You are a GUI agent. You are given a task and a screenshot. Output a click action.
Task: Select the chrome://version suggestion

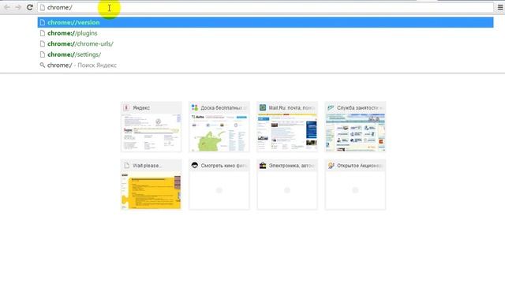pyautogui.click(x=265, y=22)
